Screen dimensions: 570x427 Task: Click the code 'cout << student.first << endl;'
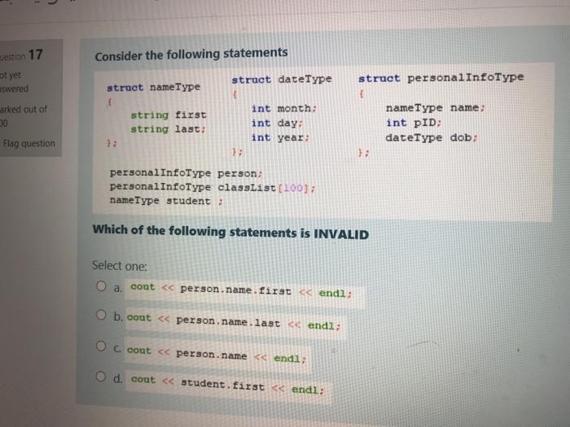tap(227, 385)
